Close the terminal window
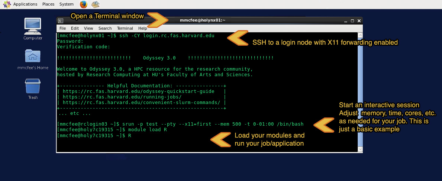The height and width of the screenshot is (181, 442). (359, 21)
